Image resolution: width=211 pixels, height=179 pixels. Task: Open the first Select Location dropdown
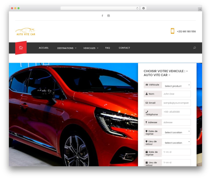[176, 132]
